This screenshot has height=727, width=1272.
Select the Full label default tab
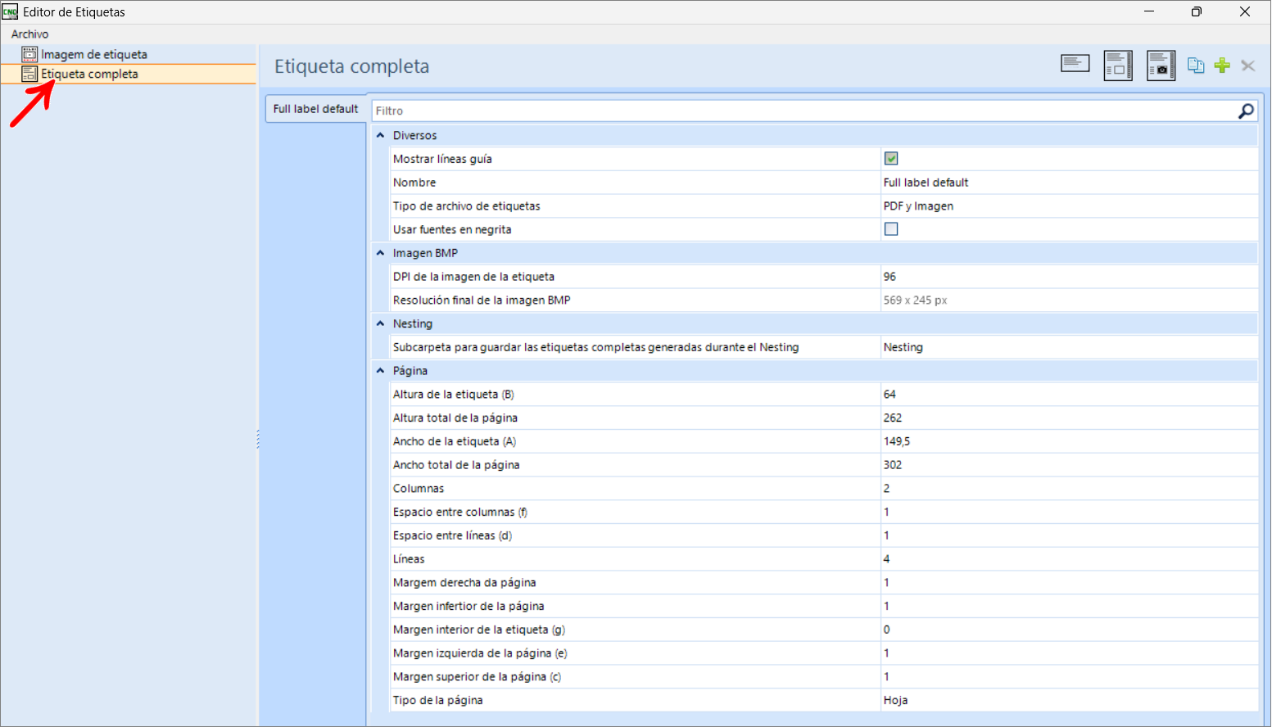coord(315,109)
